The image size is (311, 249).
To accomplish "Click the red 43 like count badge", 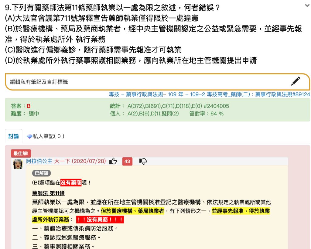I will (127, 161).
